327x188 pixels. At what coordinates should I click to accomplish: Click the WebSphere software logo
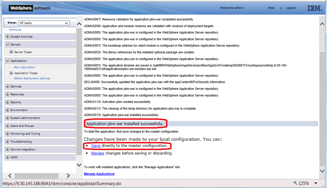30,8
